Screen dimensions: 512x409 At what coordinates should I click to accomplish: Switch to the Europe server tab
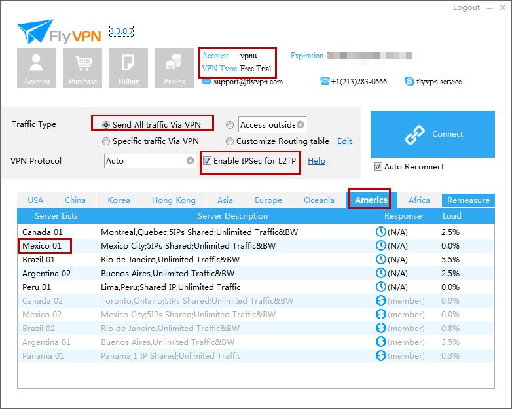tap(268, 200)
